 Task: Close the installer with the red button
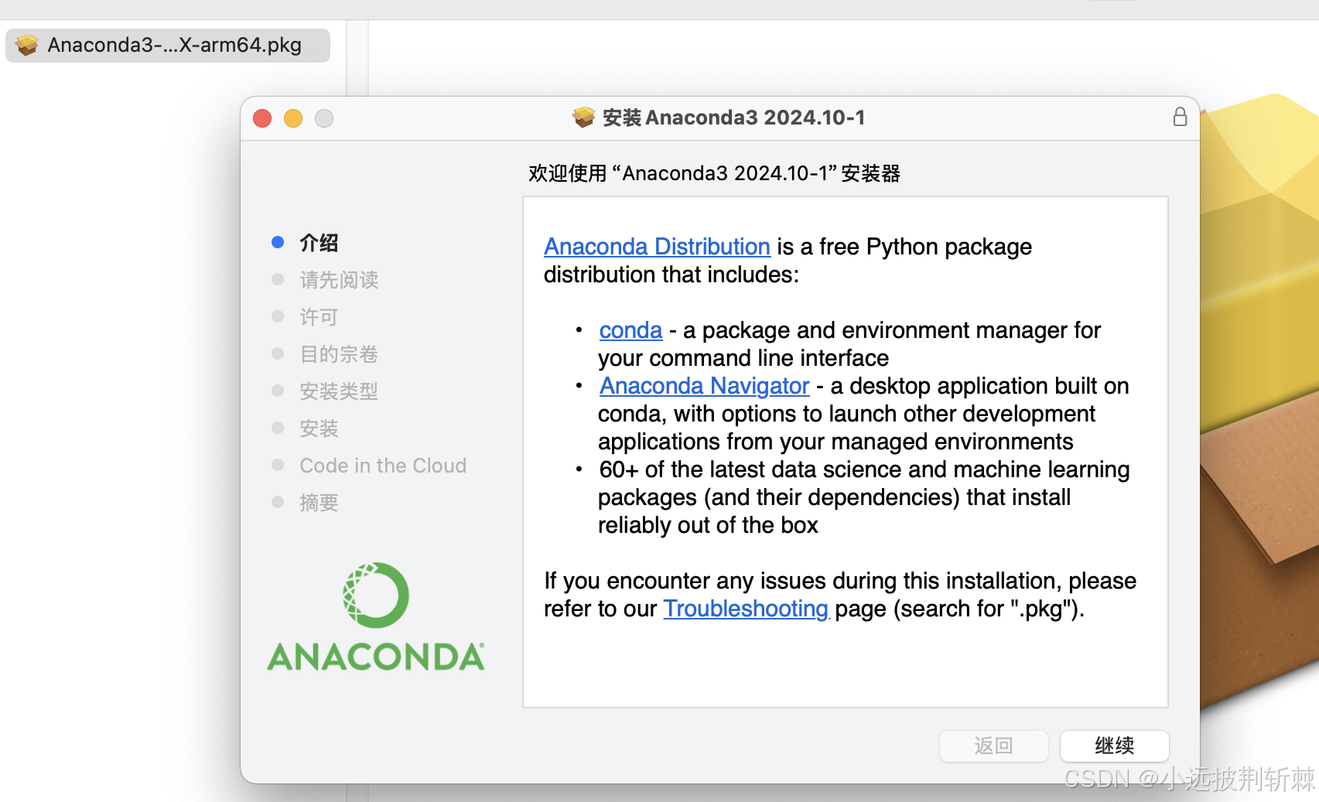262,118
